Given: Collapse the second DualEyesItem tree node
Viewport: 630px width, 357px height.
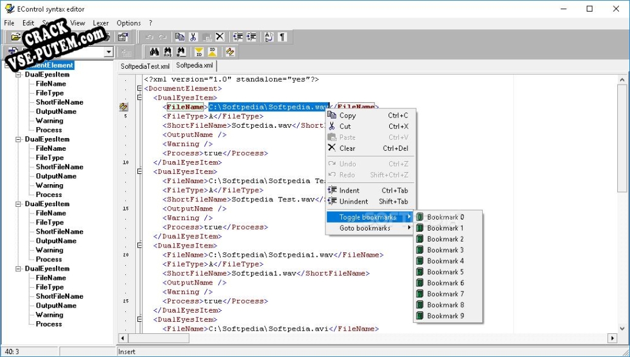Looking at the screenshot, I should click(x=18, y=139).
